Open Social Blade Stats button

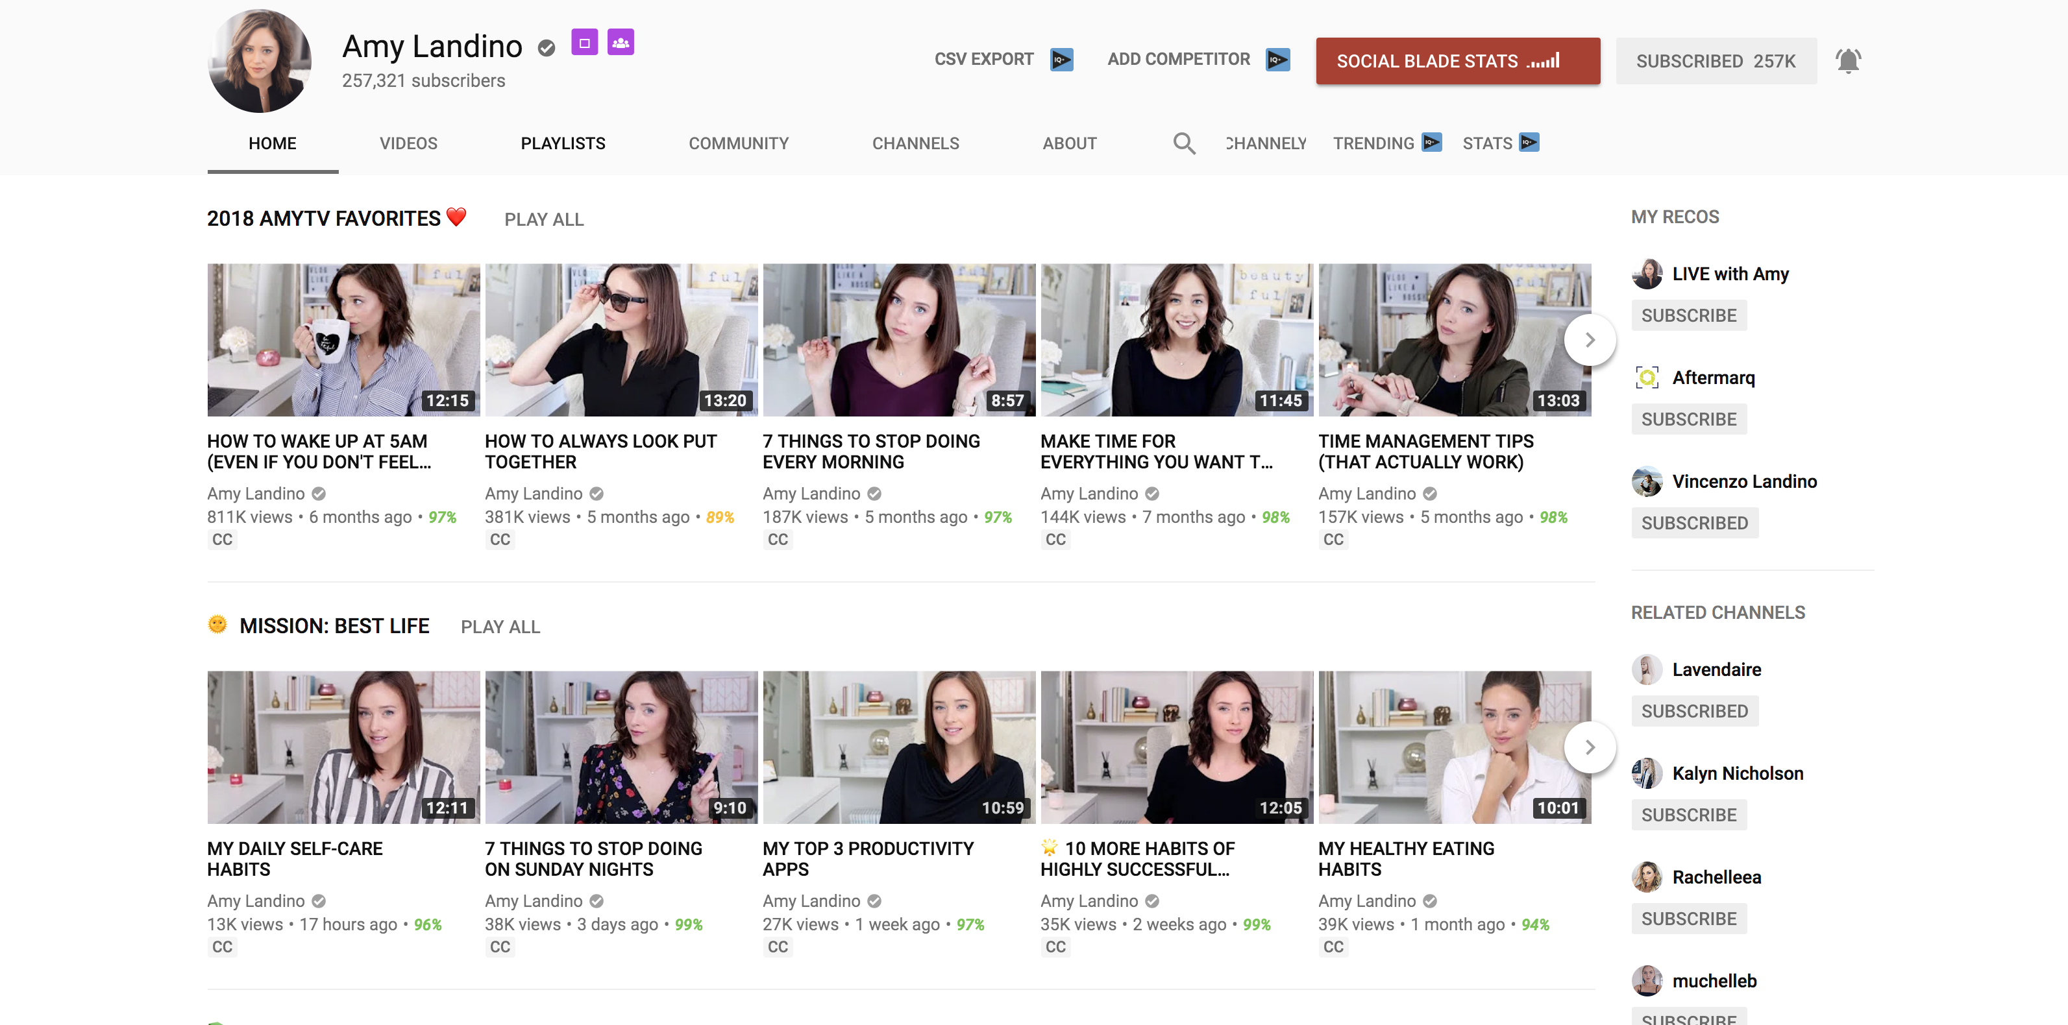click(1457, 61)
